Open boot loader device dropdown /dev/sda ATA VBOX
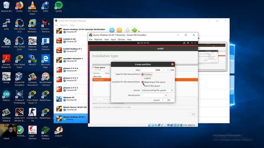 pyautogui.click(x=145, y=107)
